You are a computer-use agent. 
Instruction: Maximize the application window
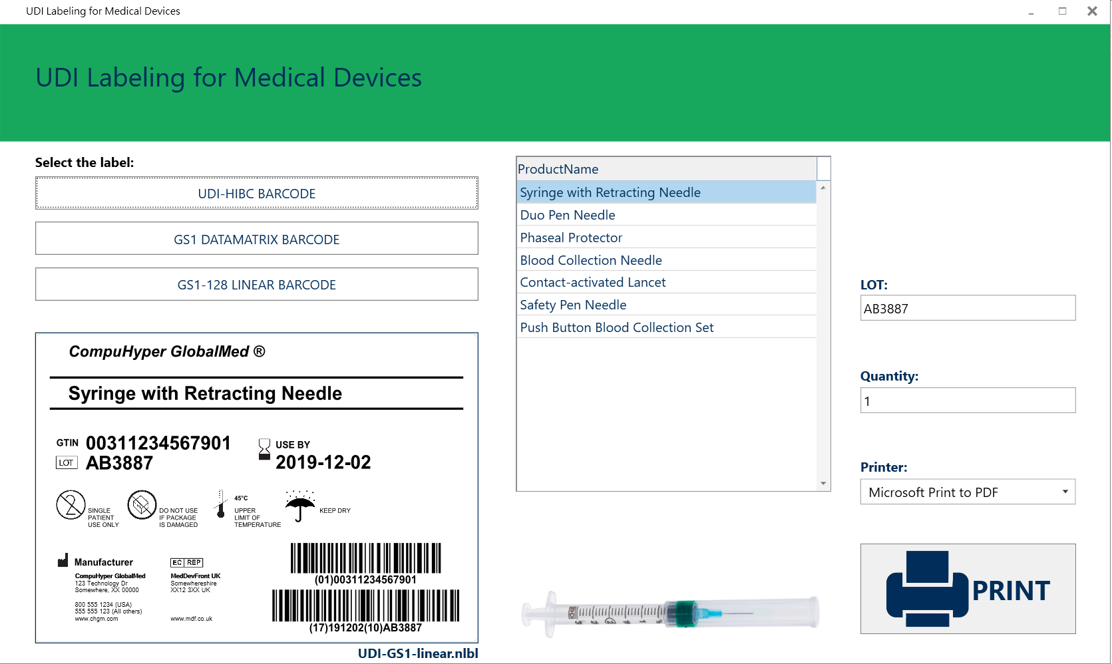[1063, 11]
